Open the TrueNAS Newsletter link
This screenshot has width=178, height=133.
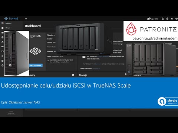[103, 57]
